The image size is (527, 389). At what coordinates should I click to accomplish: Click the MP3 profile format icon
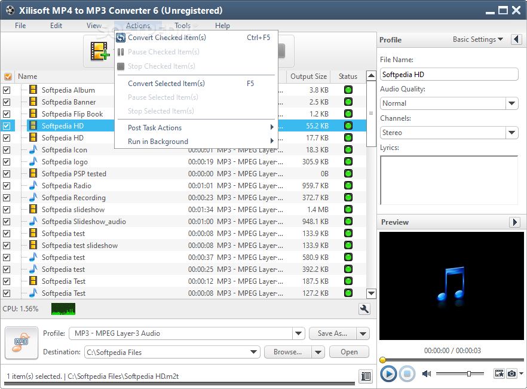point(21,342)
